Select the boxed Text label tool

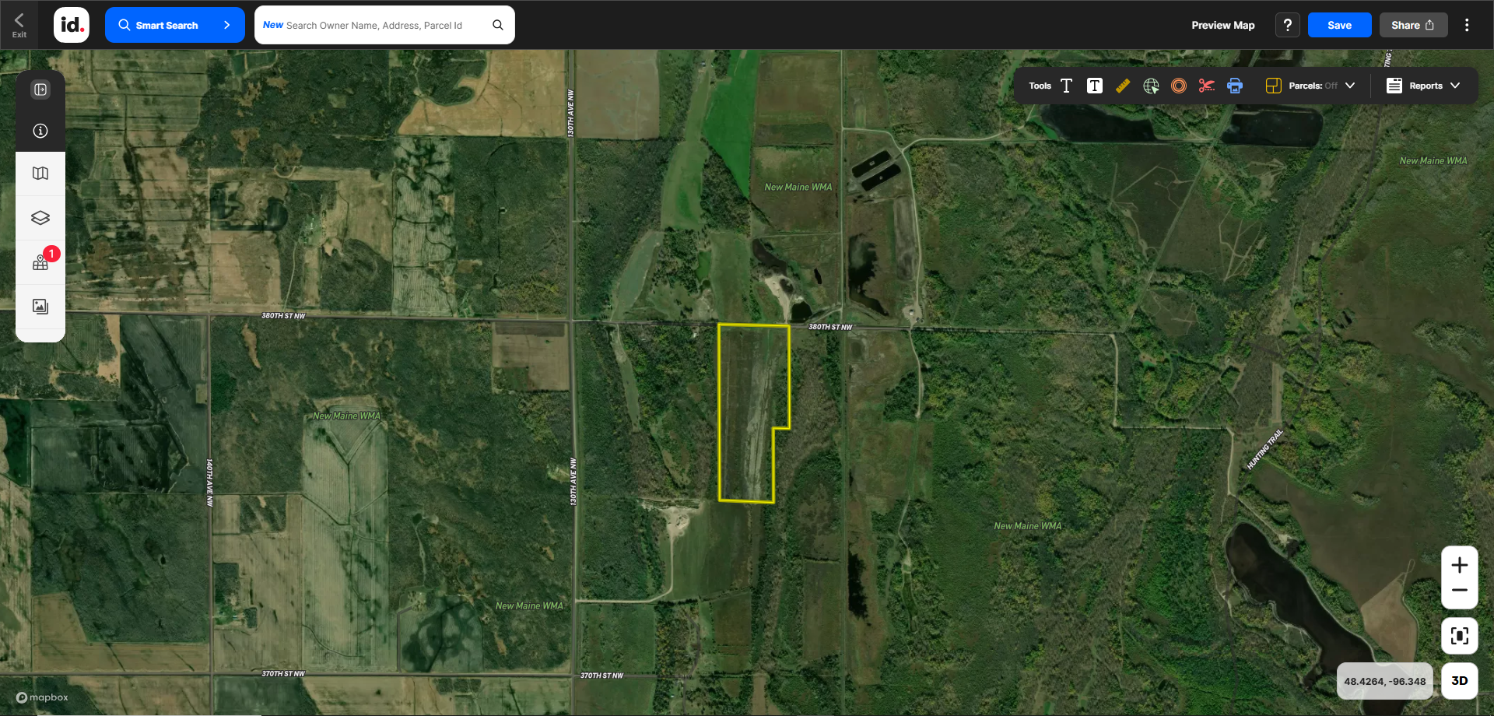pos(1094,86)
